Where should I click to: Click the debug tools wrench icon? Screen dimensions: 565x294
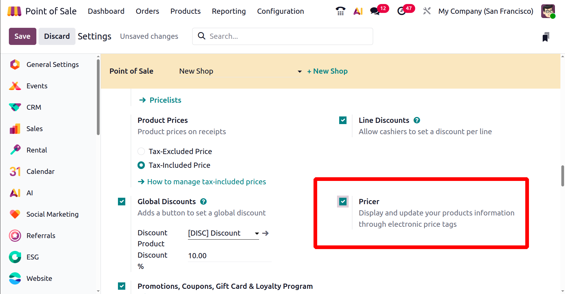click(x=427, y=11)
